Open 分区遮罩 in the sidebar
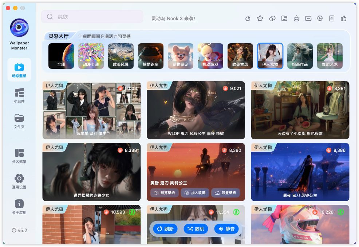Image resolution: width=359 pixels, height=247 pixels. (19, 156)
